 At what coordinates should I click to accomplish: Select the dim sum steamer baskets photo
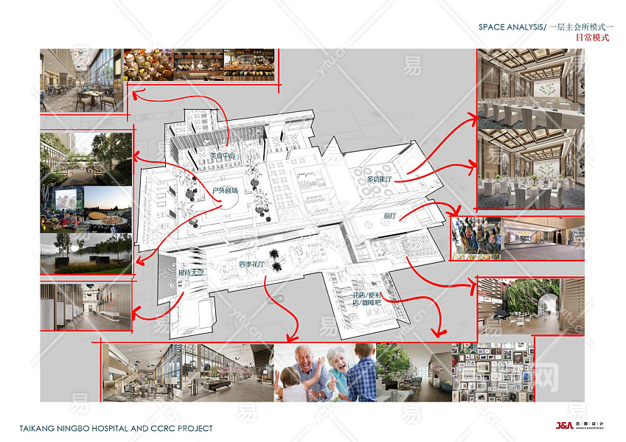tap(149, 65)
